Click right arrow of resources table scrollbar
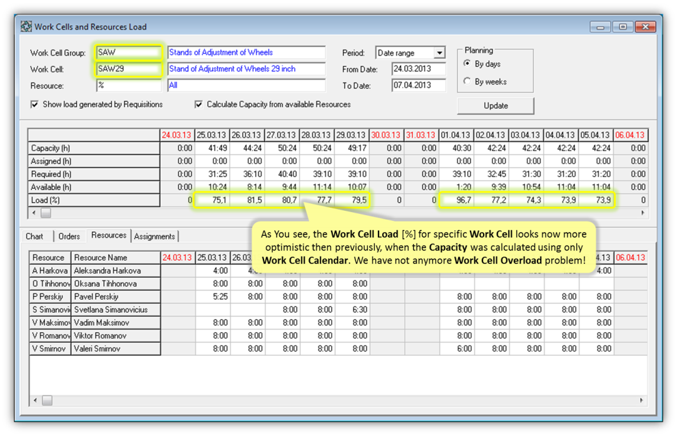 641,400
